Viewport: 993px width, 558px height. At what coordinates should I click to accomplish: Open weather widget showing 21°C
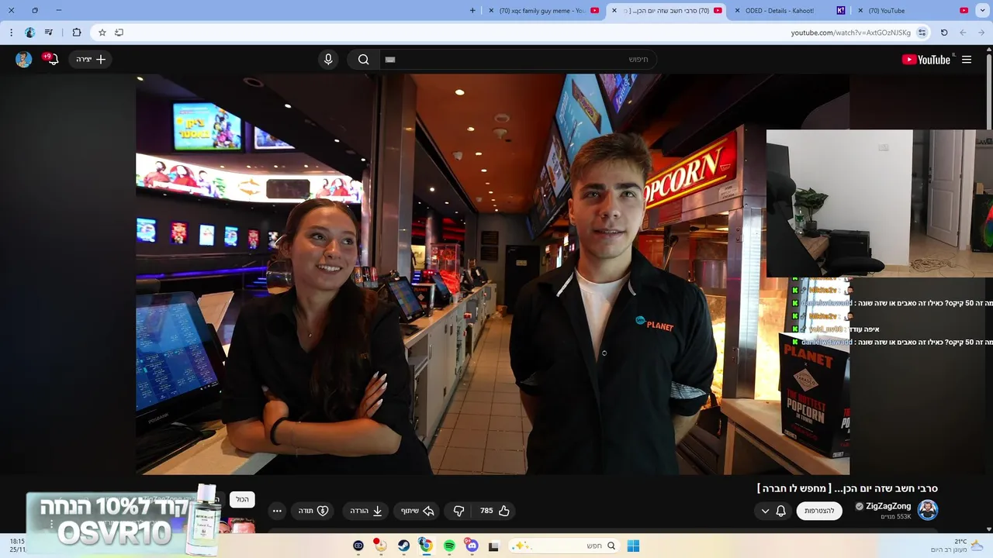click(959, 546)
